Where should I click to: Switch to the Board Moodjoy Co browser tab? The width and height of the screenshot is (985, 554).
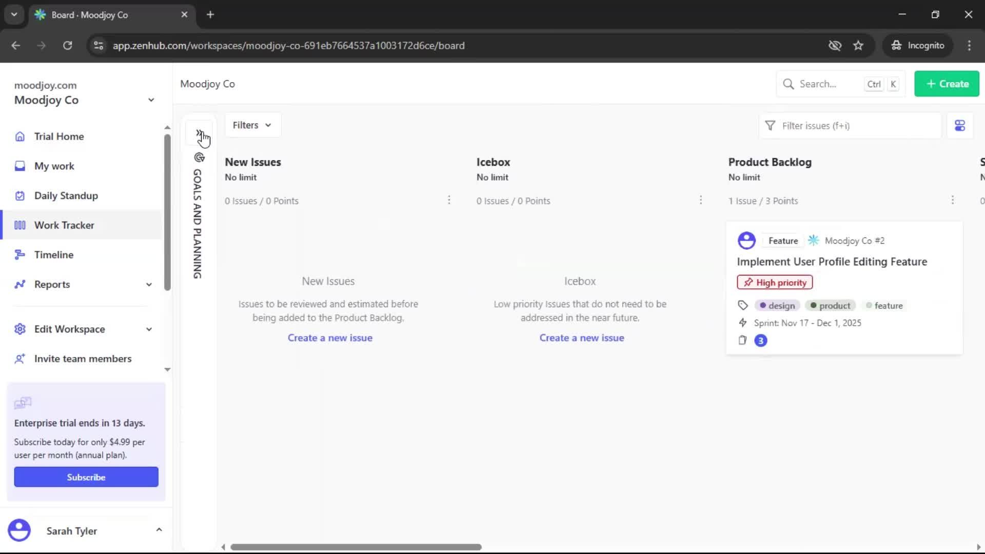tap(103, 15)
